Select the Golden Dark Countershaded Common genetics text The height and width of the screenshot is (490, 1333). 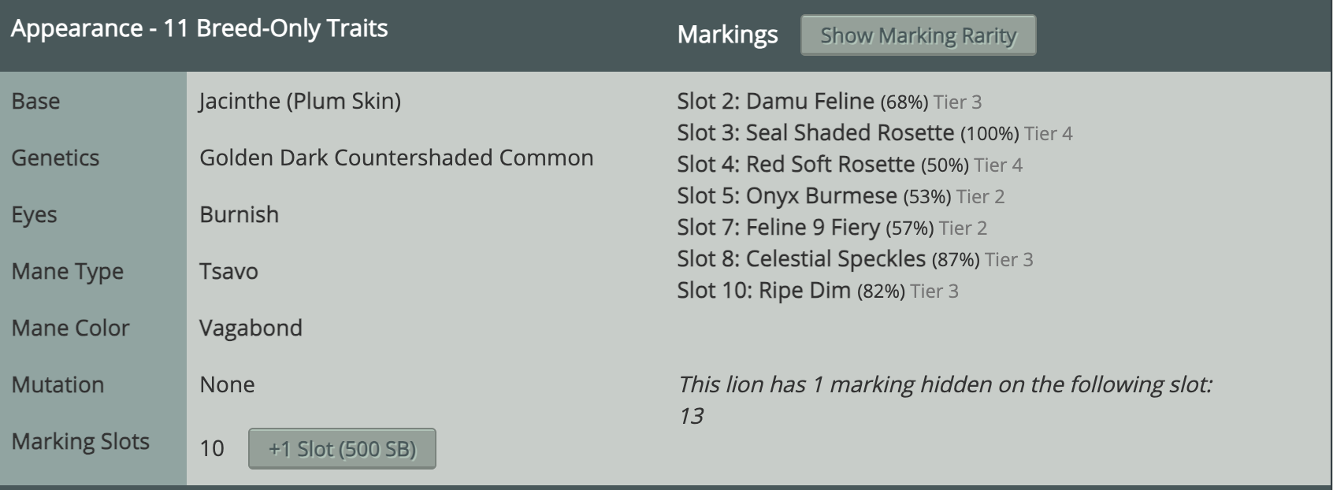(396, 158)
